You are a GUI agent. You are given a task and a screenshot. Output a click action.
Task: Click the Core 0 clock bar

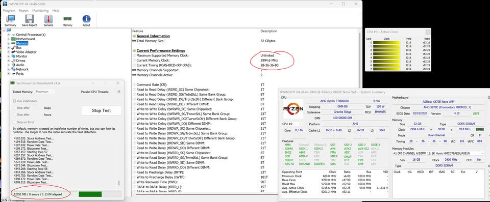coord(387,42)
